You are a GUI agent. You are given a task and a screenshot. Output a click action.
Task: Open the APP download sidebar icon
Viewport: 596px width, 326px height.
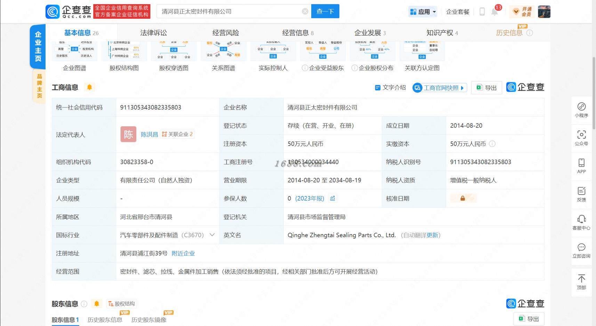(x=581, y=166)
